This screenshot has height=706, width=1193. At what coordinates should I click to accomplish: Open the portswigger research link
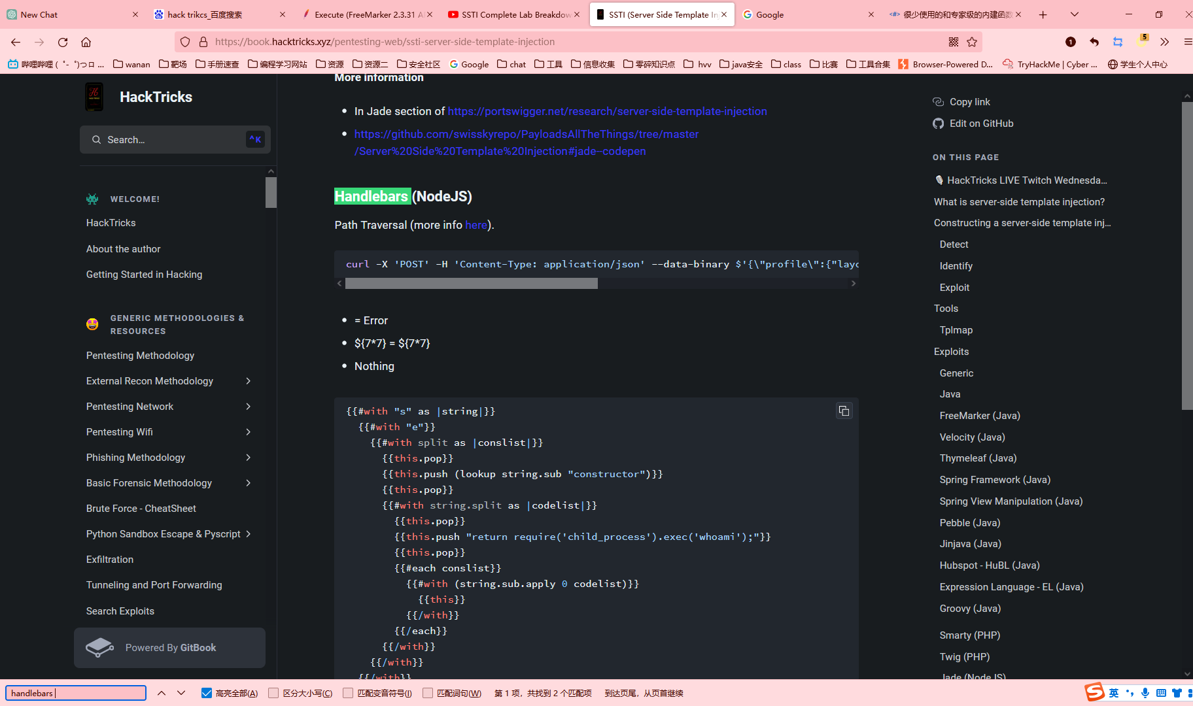tap(607, 111)
